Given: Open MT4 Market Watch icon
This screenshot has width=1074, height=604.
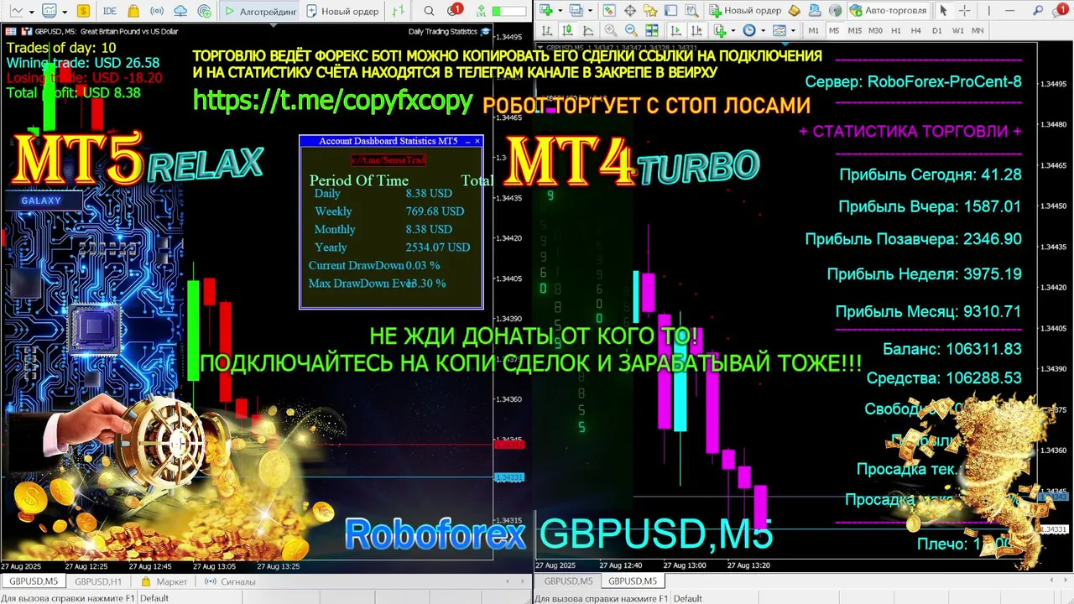Looking at the screenshot, I should [x=608, y=10].
